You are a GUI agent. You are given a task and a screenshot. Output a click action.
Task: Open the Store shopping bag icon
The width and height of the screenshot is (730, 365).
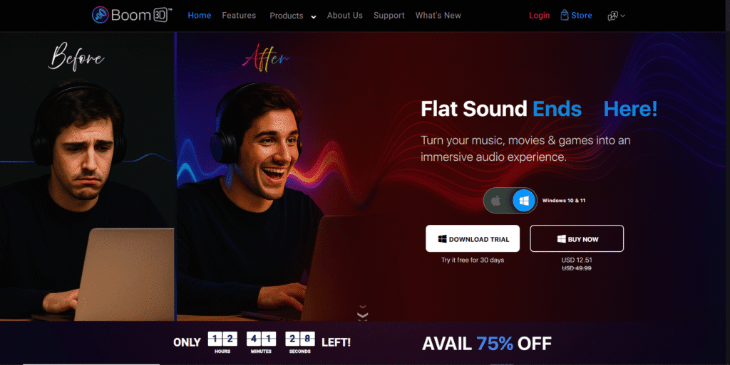click(x=565, y=15)
